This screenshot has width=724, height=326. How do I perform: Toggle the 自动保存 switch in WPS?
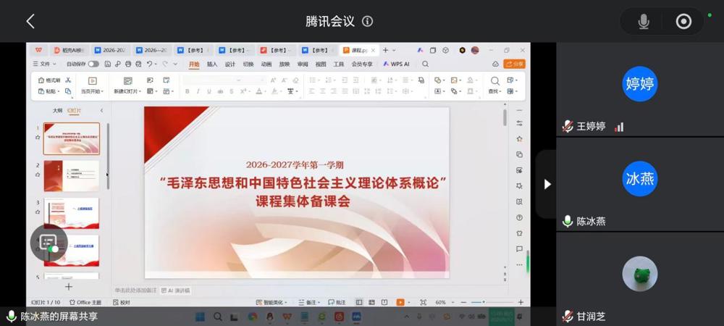tap(93, 64)
